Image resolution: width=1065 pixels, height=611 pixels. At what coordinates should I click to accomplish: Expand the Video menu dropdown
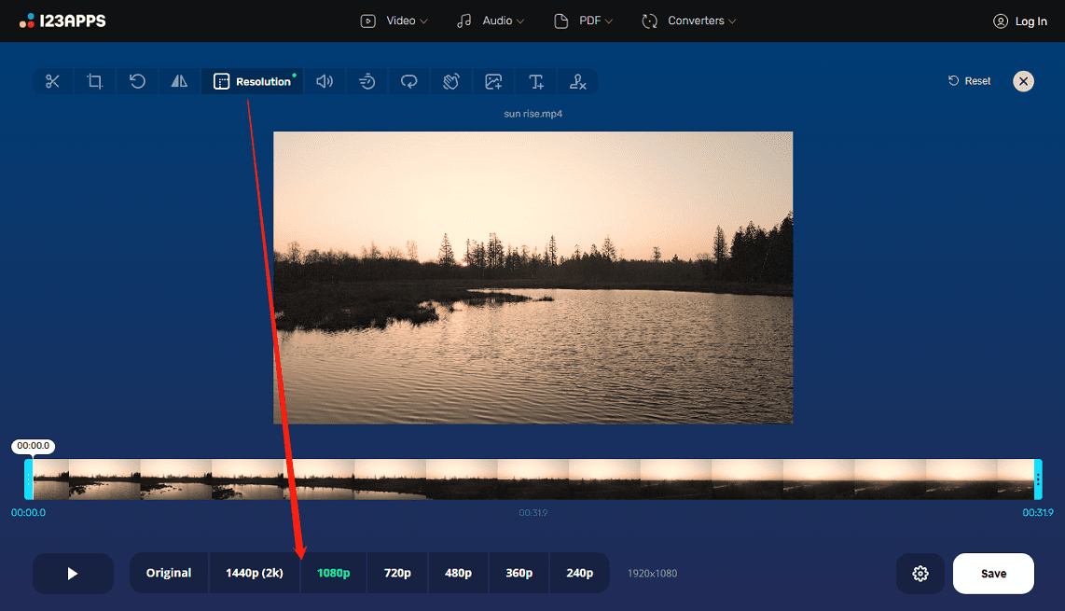tap(394, 20)
